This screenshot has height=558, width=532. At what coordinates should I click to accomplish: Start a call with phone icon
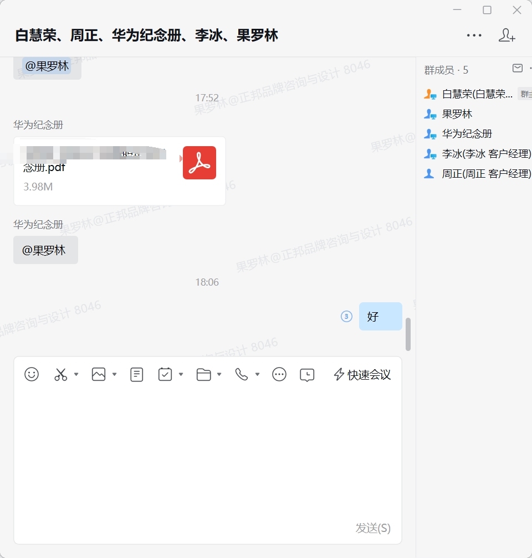(242, 374)
